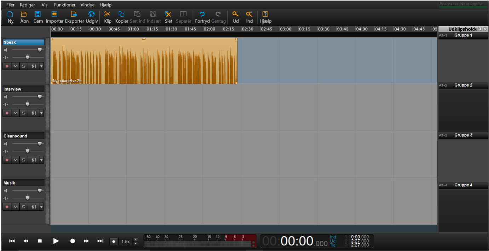Viewport: 489px width, 251px height.
Task: Click the Slet delete icon
Action: (x=168, y=14)
